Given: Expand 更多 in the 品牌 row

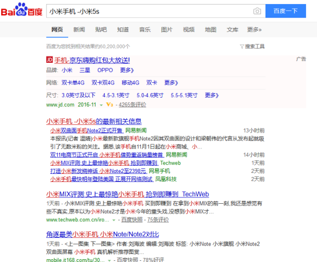Looking at the screenshot, I should pyautogui.click(x=127, y=70).
